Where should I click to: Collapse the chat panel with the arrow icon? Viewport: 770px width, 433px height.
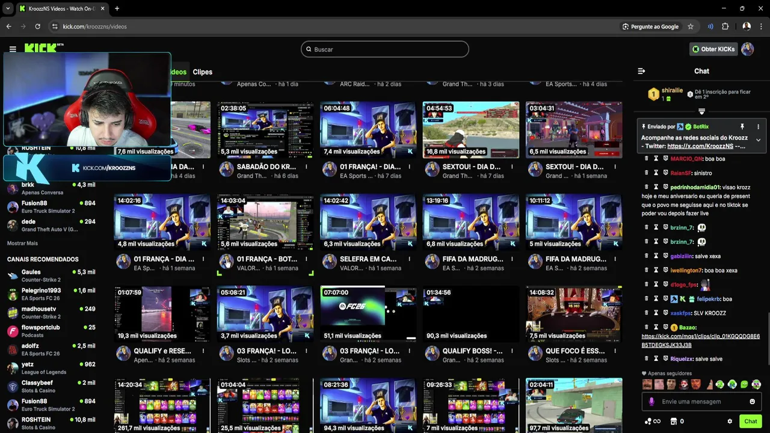(641, 71)
